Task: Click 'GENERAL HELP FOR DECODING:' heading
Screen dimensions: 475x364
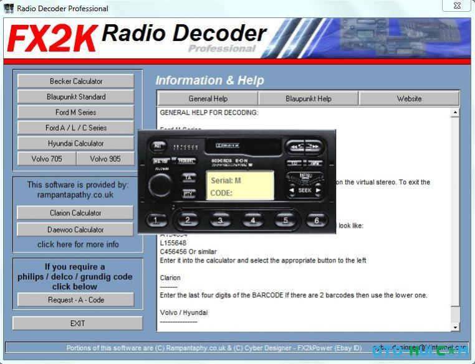Action: coord(209,113)
